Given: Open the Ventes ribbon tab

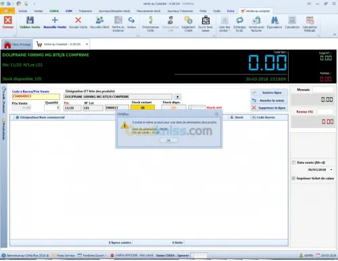Looking at the screenshot, I should click(38, 11).
